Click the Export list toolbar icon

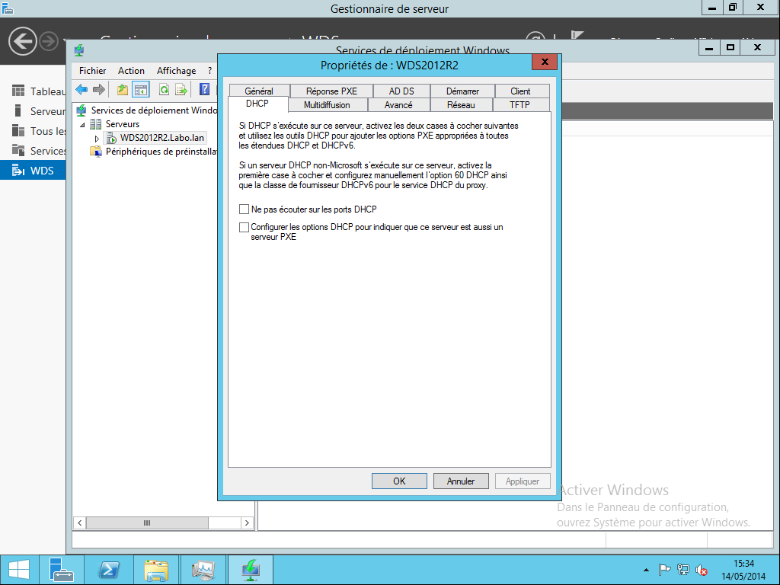[x=181, y=90]
